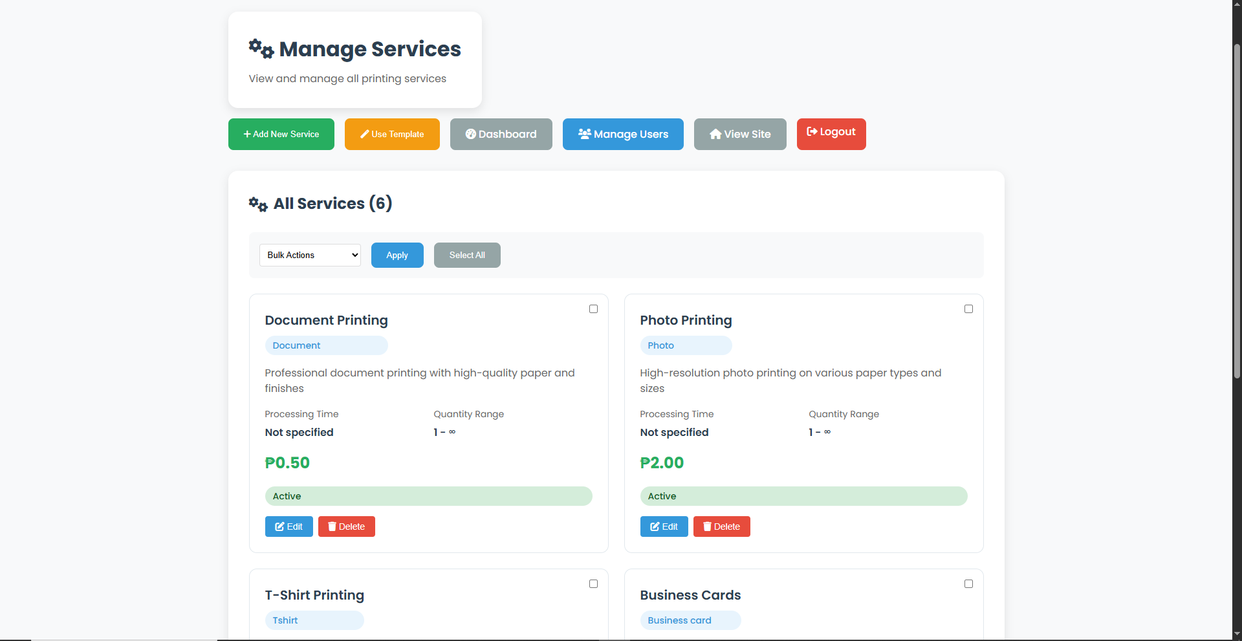Click the Select All button

coord(467,255)
